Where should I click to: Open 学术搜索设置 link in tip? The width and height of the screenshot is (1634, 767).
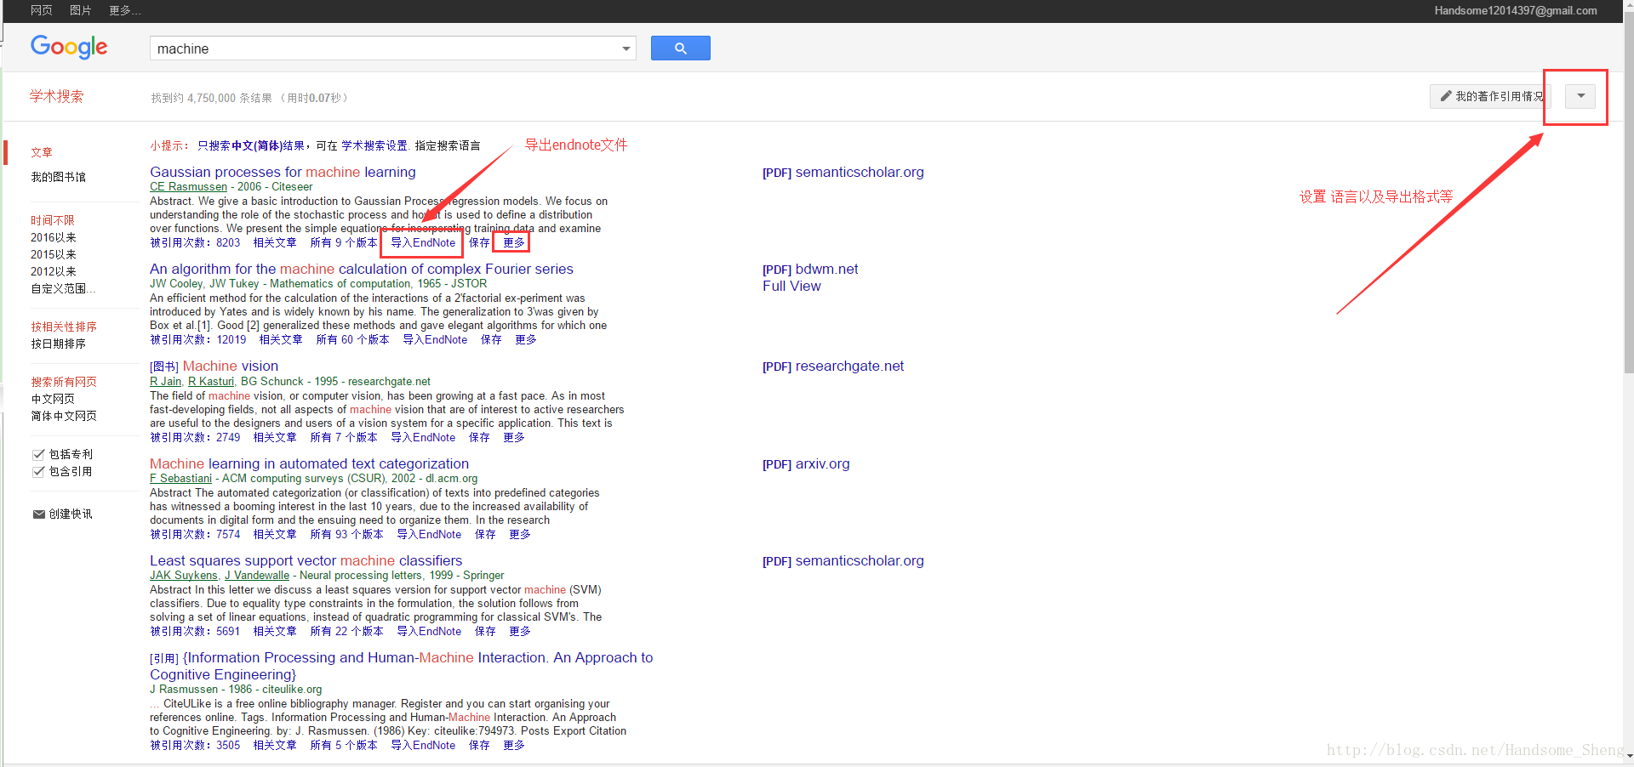pyautogui.click(x=374, y=145)
